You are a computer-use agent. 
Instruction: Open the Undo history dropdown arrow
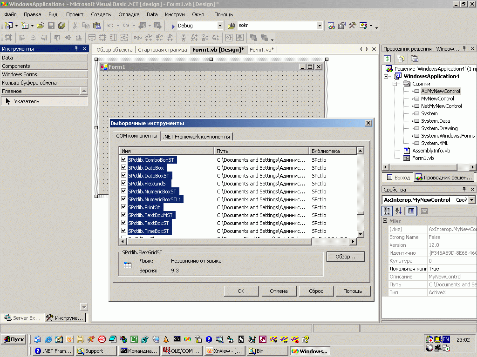click(x=118, y=26)
